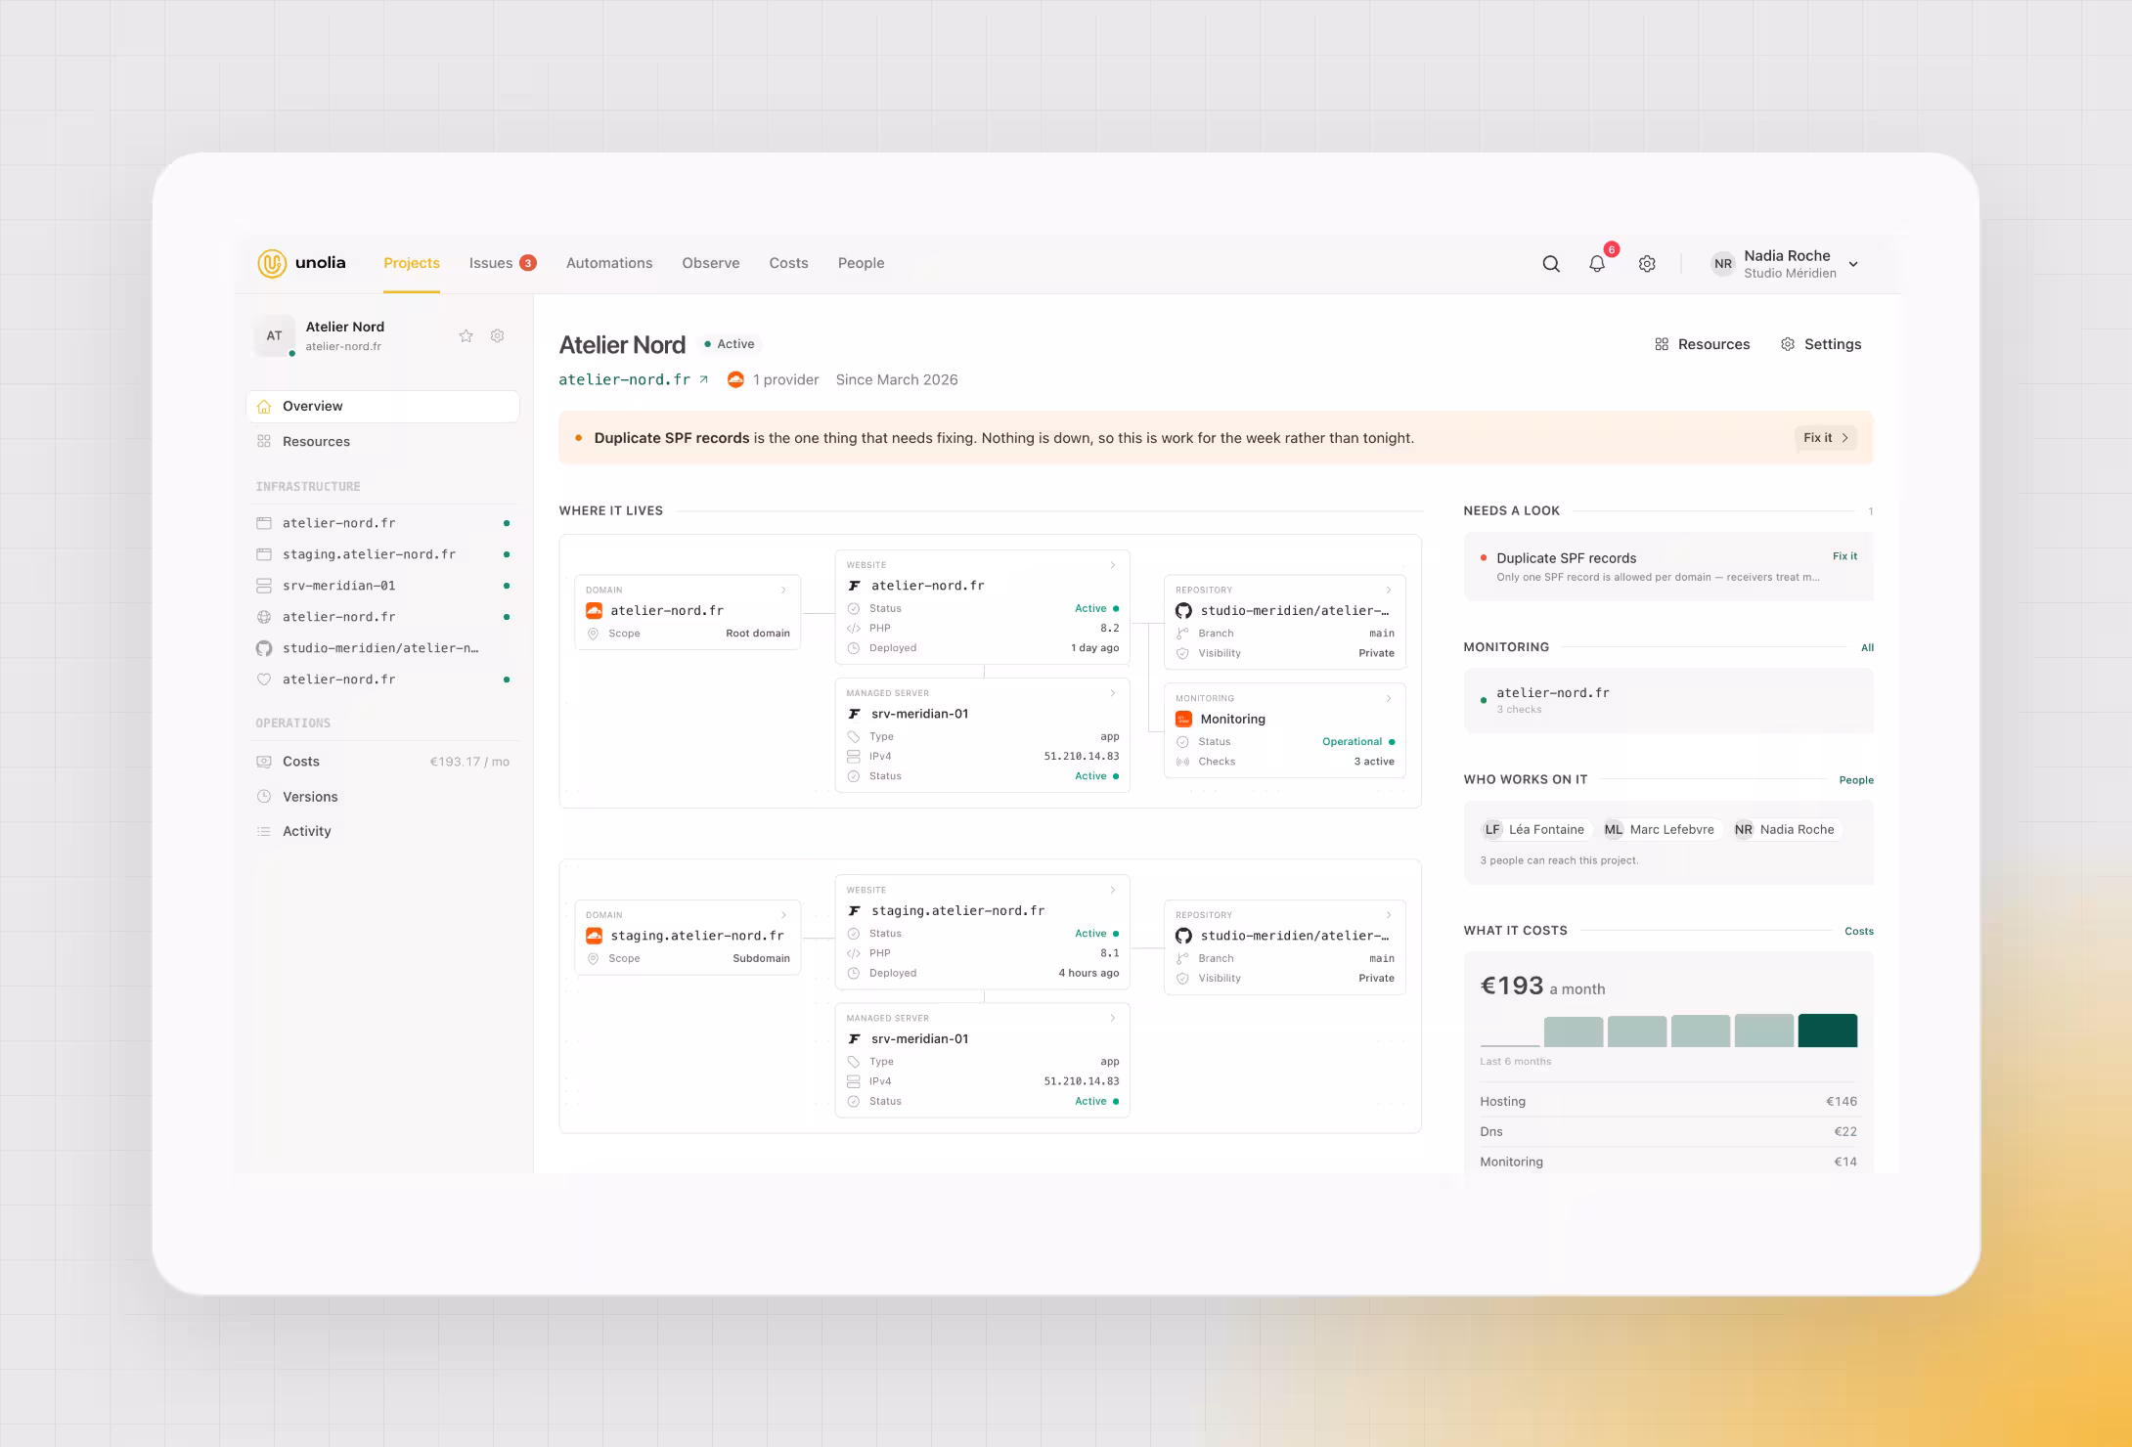Open the People link in Who Works On It
Image resolution: width=2132 pixels, height=1447 pixels.
pos(1855,780)
